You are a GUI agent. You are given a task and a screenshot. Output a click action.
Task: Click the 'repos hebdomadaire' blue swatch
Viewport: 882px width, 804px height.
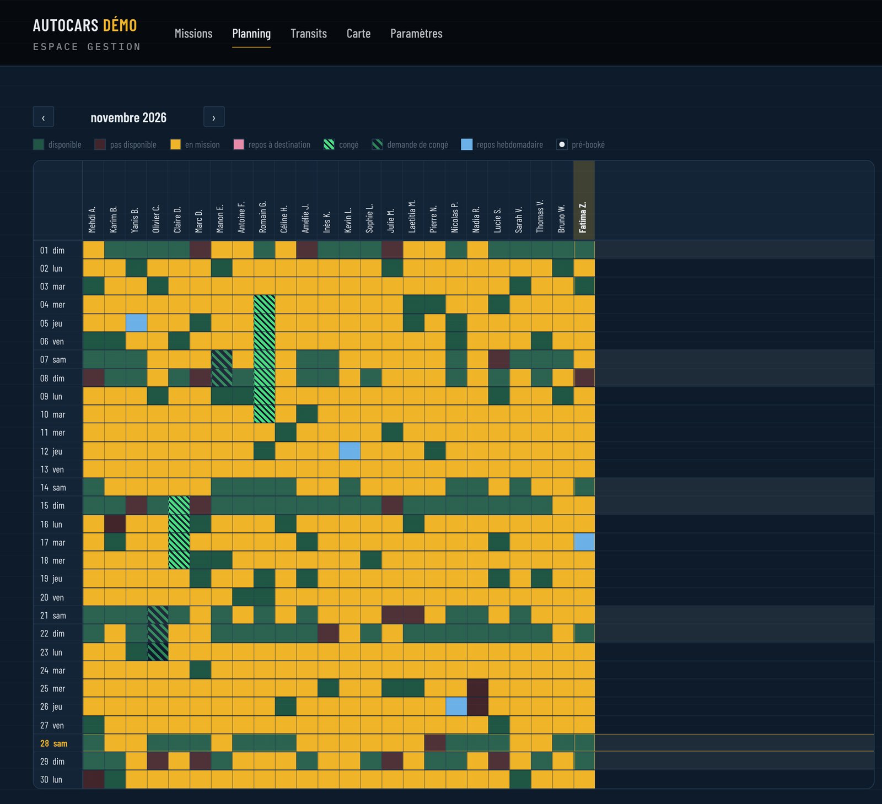coord(467,144)
